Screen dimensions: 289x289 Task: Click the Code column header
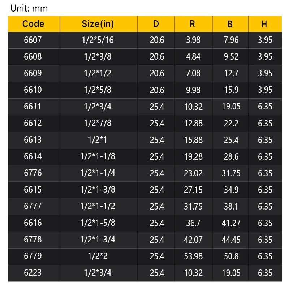[x=34, y=24]
